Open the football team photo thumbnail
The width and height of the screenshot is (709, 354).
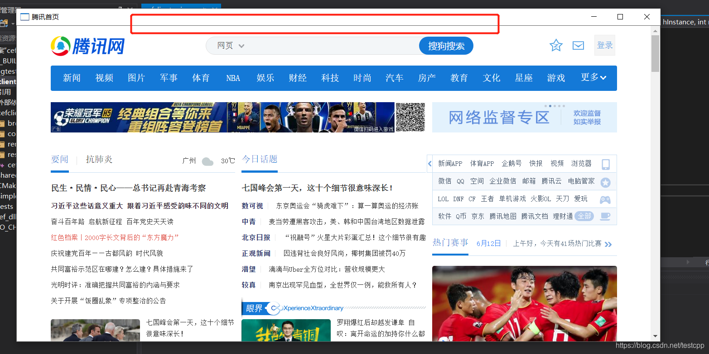524,303
